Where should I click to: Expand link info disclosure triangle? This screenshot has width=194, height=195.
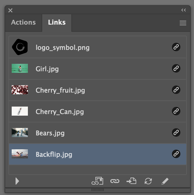(x=17, y=181)
